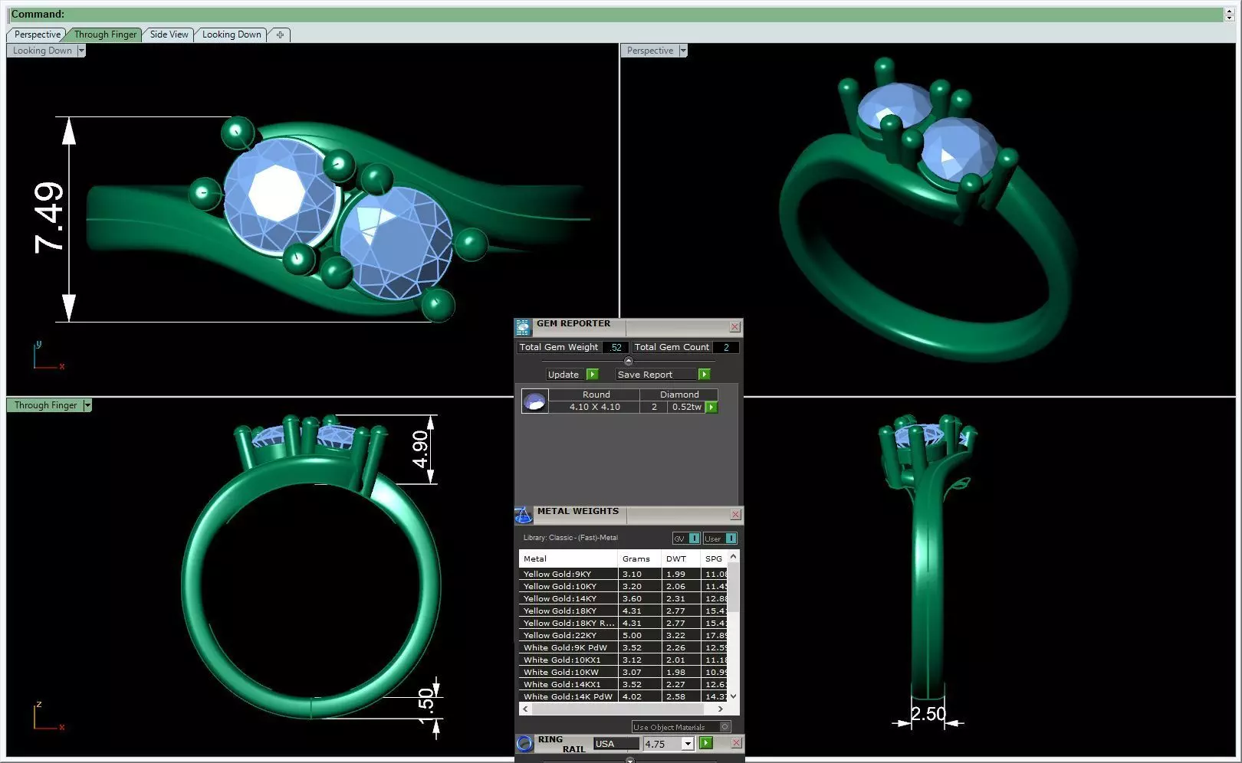Select the White Gold:10KX1 row

click(x=623, y=660)
